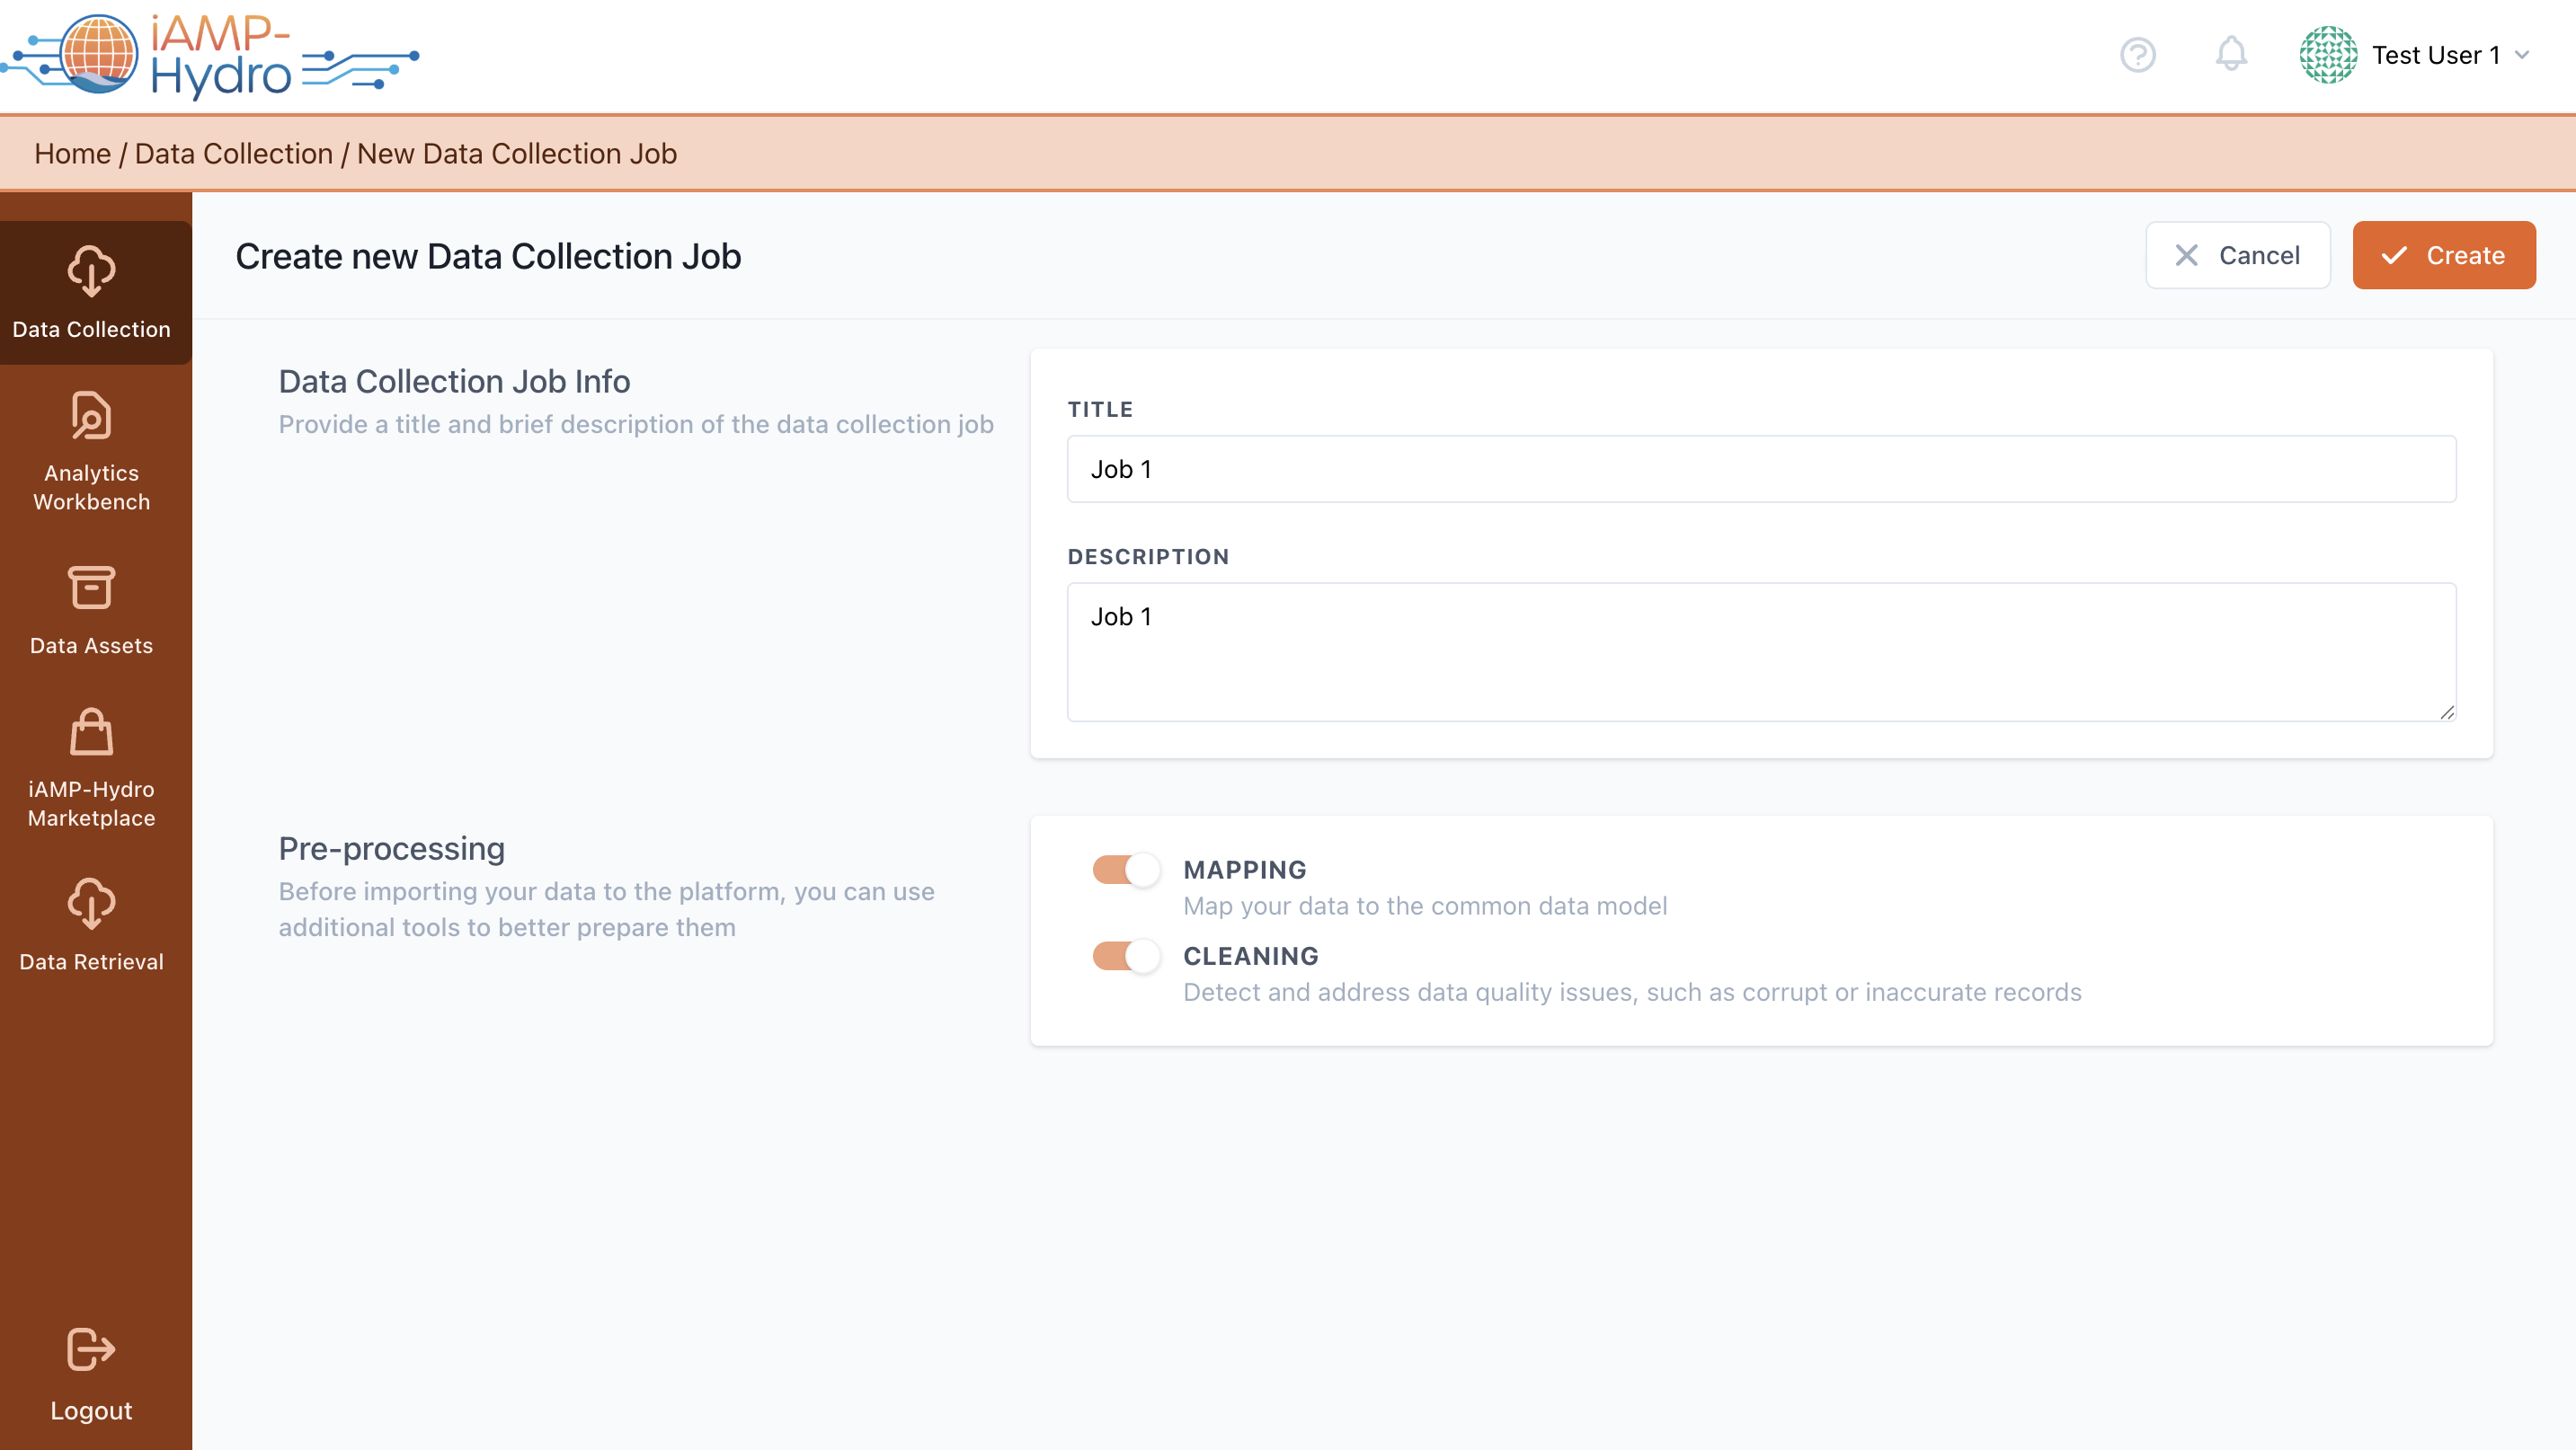Screen dimensions: 2576x1450
Task: Open the help question mark icon
Action: tap(2137, 55)
